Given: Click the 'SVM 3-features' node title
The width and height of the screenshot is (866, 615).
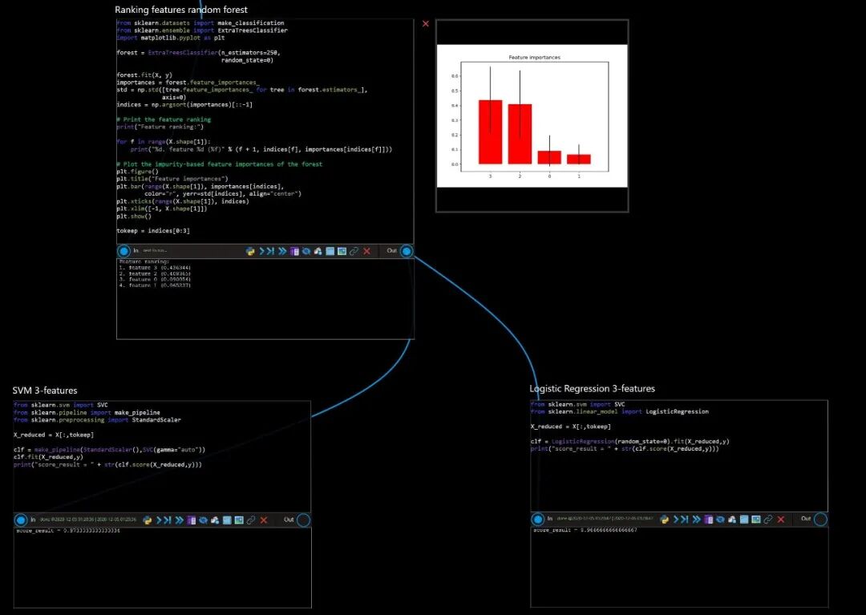Looking at the screenshot, I should (45, 390).
